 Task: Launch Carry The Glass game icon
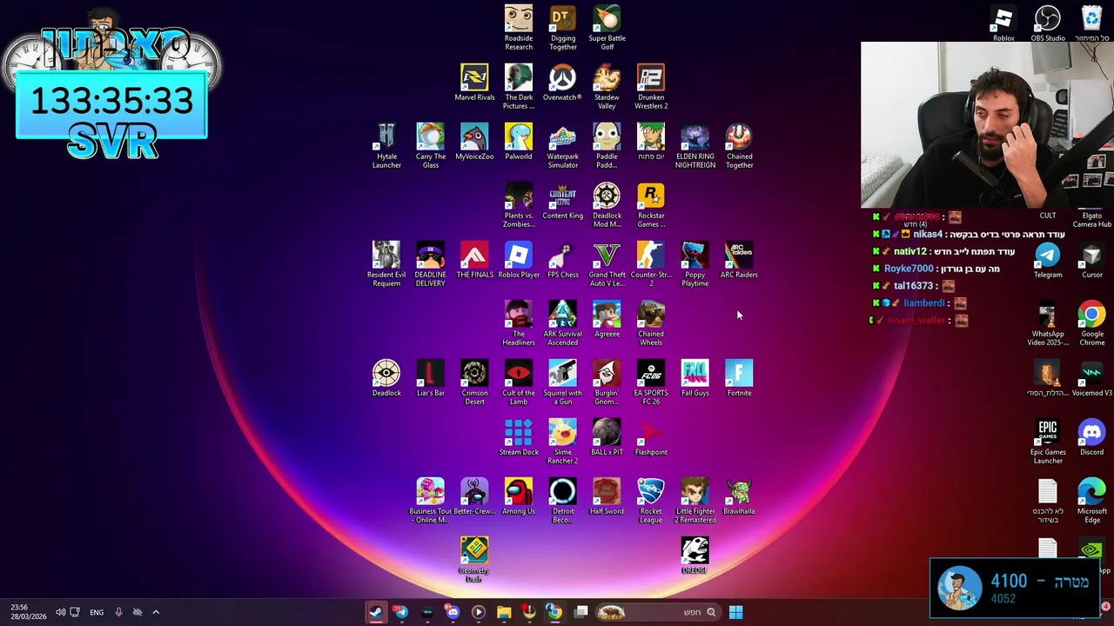pos(430,145)
